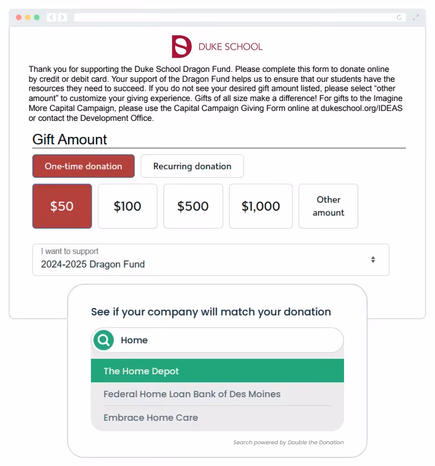Choose the $100 gift amount
The width and height of the screenshot is (435, 466).
127,206
